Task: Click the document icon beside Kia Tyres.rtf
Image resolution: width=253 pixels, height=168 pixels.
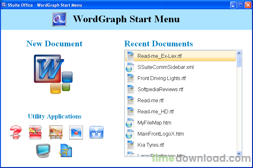Action: (x=130, y=145)
